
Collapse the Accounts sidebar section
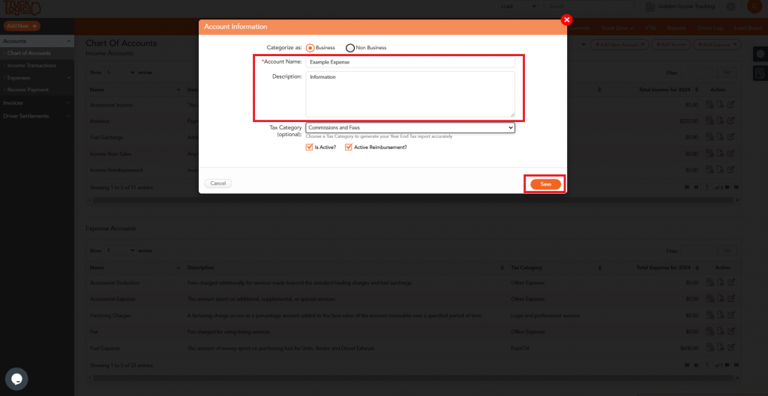37,41
